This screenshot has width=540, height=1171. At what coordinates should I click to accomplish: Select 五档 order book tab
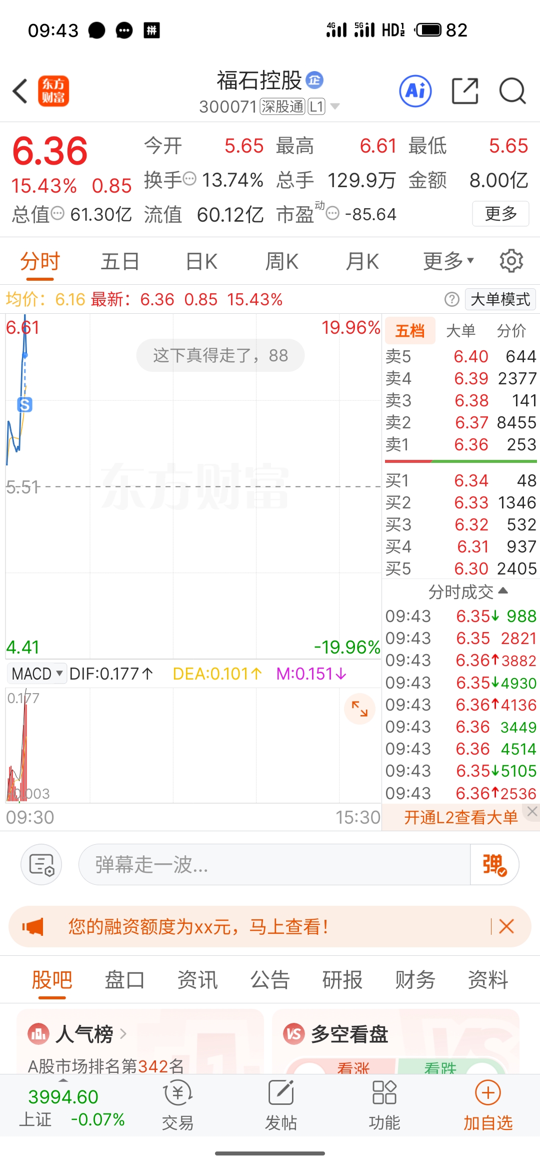pyautogui.click(x=410, y=330)
